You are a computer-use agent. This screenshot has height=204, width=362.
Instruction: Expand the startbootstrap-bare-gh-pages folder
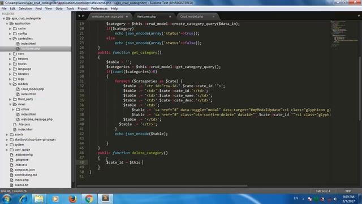7,140
